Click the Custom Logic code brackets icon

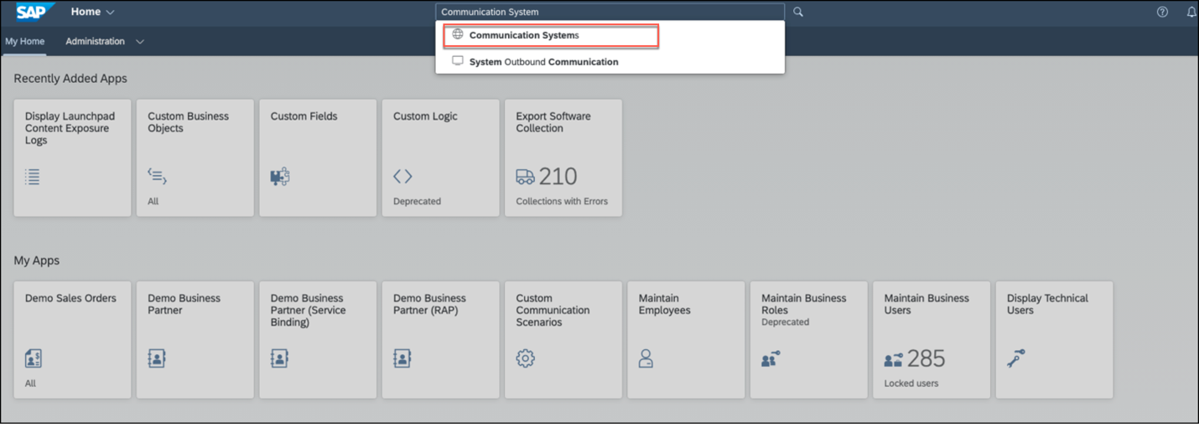click(402, 176)
